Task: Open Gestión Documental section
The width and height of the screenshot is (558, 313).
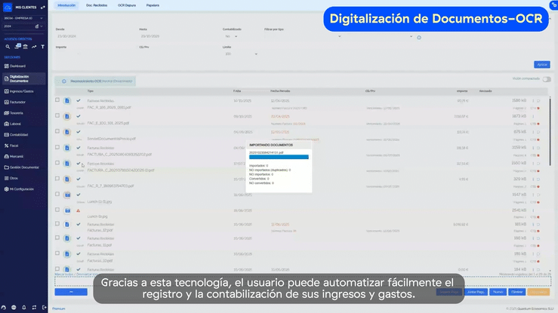Action: coord(23,167)
